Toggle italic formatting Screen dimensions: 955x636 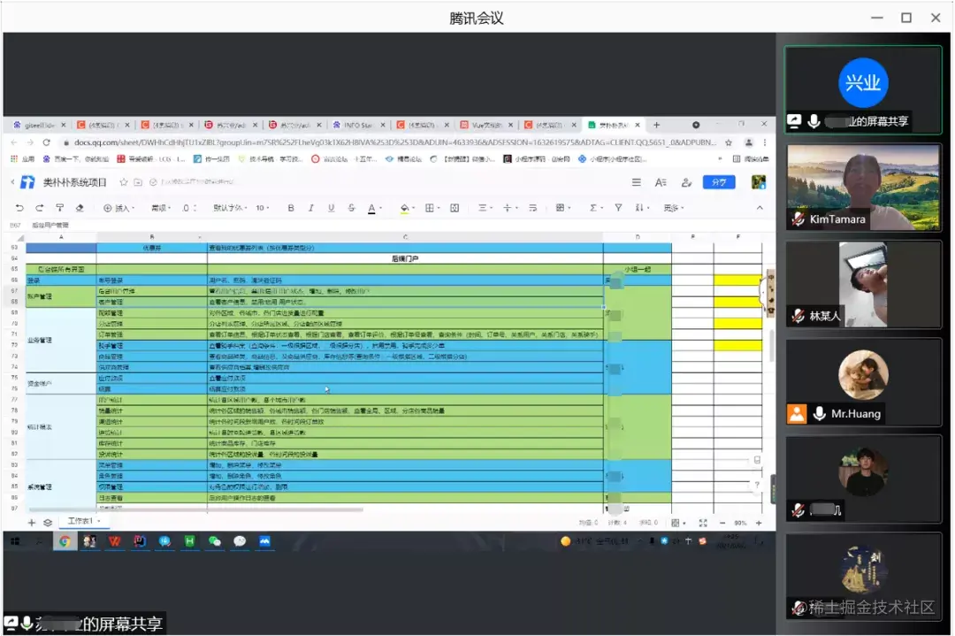pos(311,209)
